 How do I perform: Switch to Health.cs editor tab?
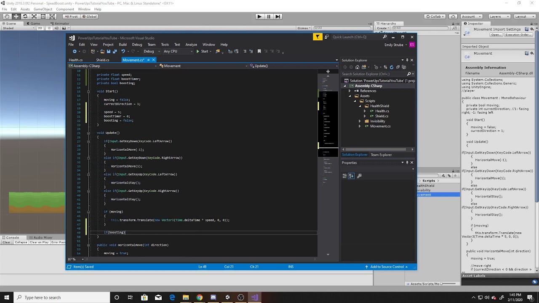76,60
